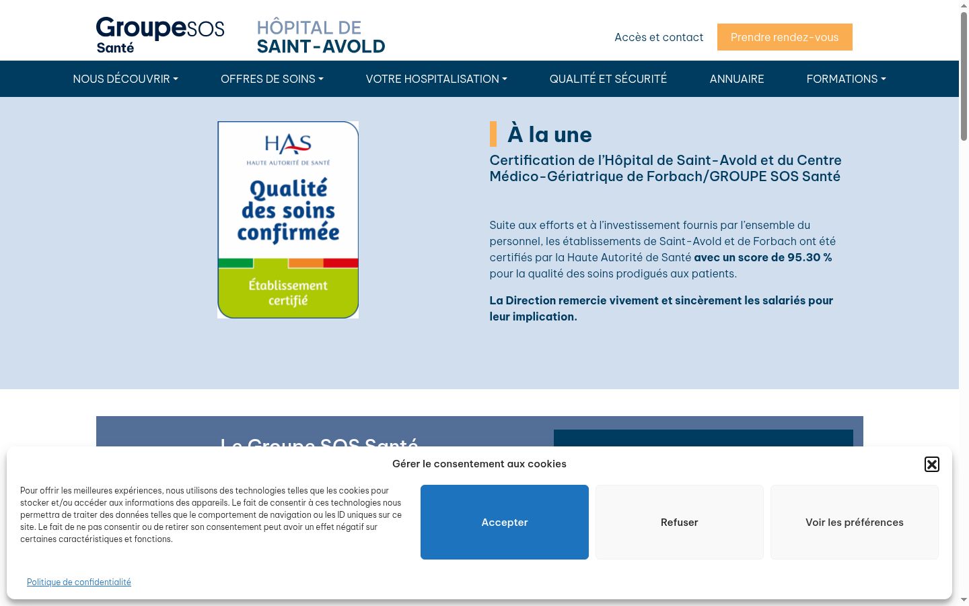This screenshot has width=969, height=606.
Task: Click the HAS certification badge image
Action: (288, 220)
